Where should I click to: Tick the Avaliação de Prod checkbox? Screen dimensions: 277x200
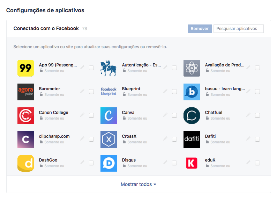(257, 68)
